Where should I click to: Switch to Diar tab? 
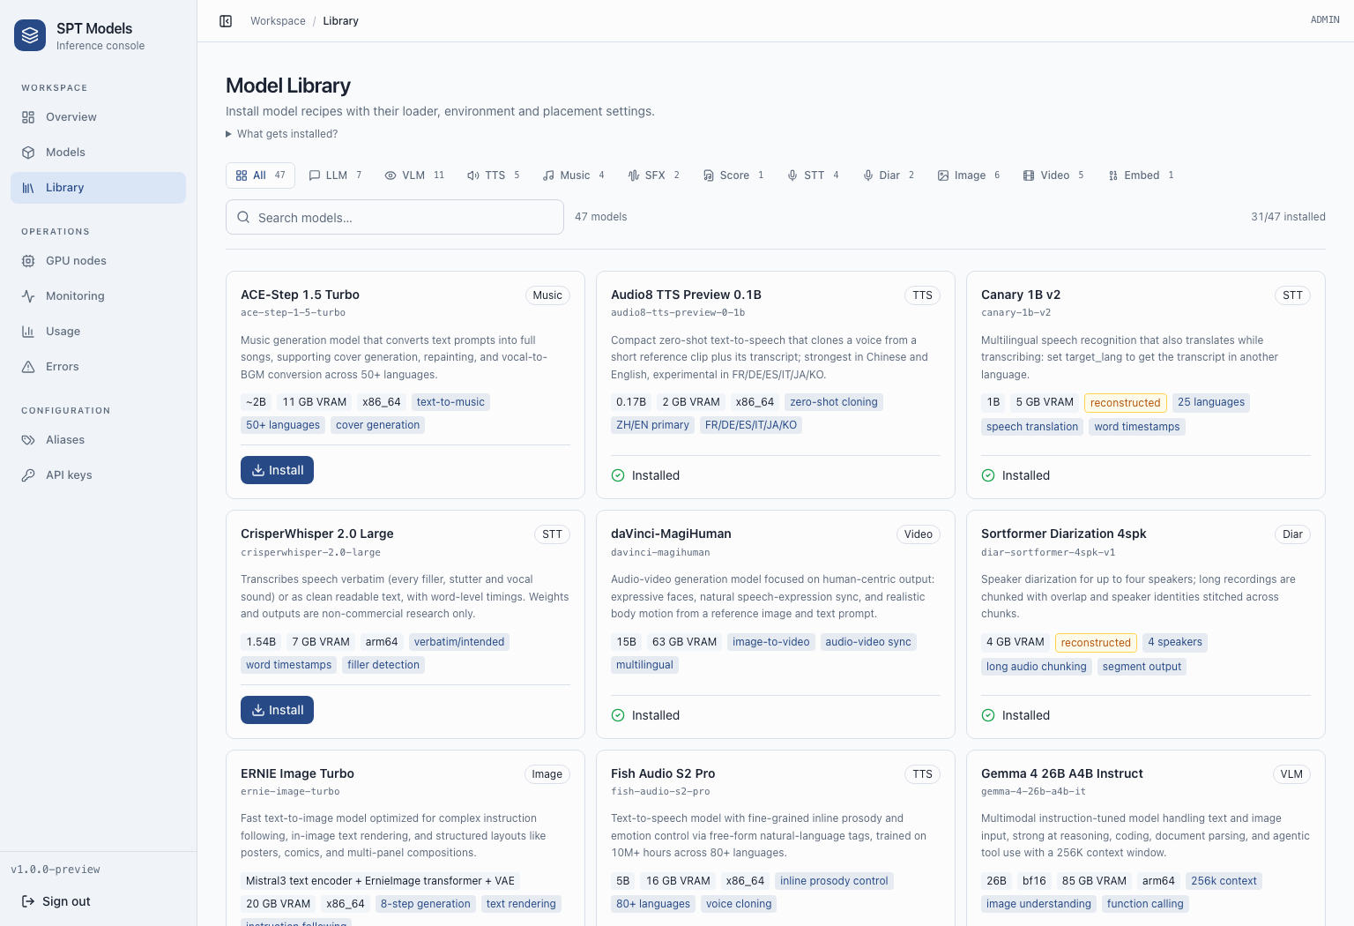tap(889, 175)
